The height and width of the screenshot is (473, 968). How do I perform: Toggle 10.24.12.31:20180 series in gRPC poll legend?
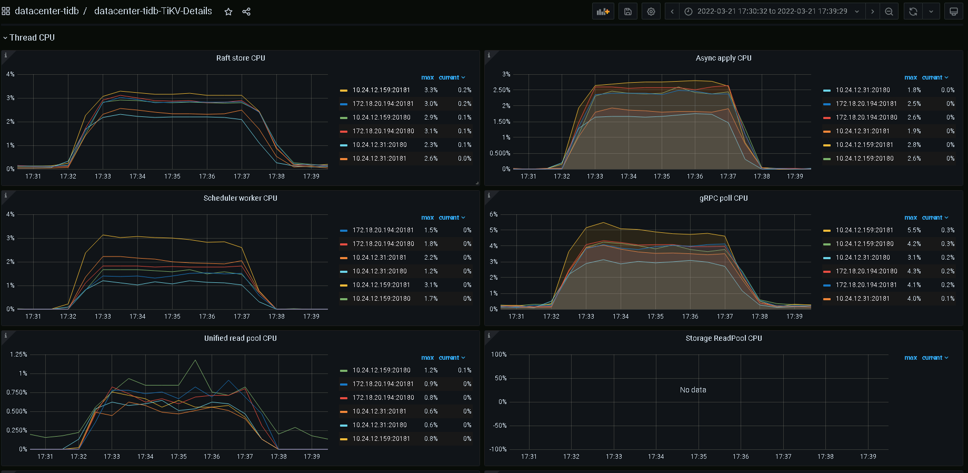pos(863,258)
